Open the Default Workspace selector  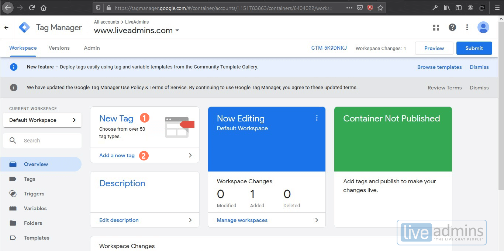(x=42, y=120)
